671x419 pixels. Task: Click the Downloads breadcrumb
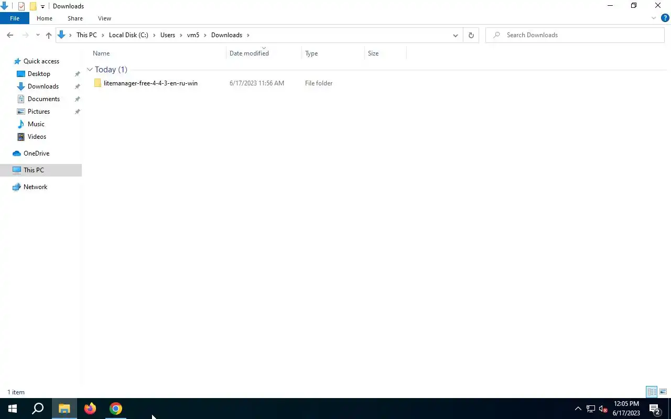tap(226, 35)
